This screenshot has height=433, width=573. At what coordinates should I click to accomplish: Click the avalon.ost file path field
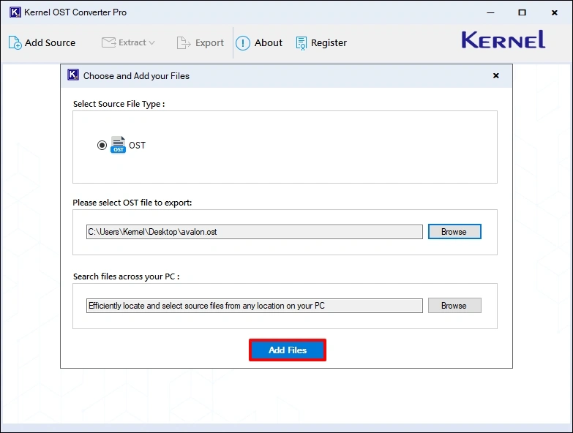254,232
